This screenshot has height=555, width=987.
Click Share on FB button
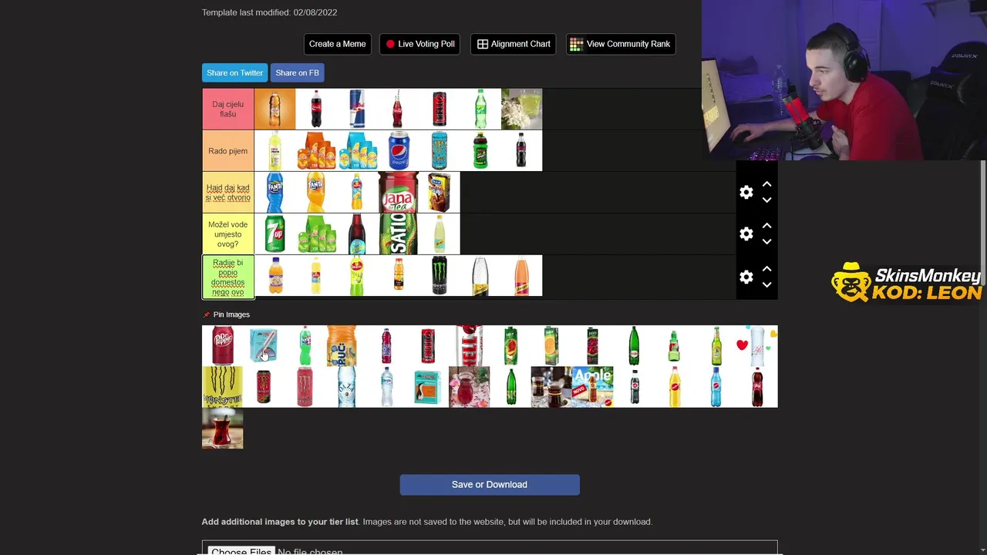coord(297,72)
